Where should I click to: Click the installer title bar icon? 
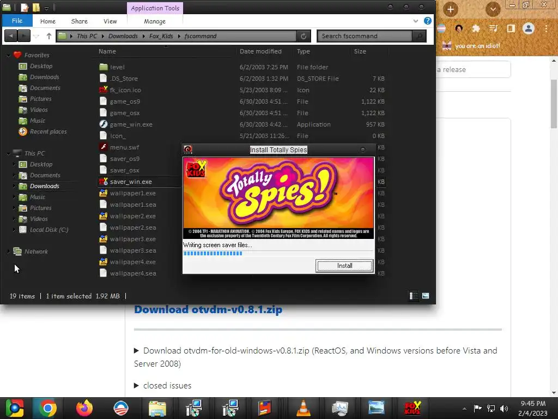click(x=188, y=149)
